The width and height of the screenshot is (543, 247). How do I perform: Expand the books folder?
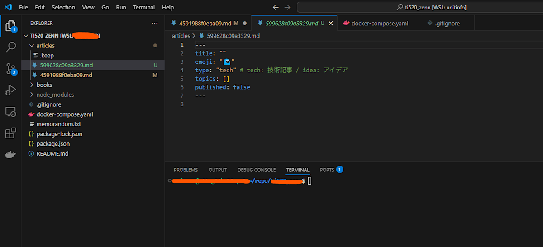coord(31,85)
